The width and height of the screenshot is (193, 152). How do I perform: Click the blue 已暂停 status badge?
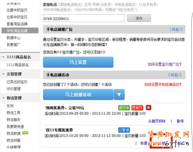pos(124,130)
